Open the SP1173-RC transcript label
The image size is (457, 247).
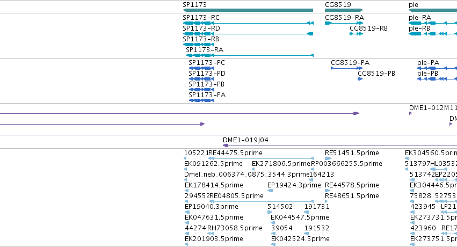coord(201,18)
